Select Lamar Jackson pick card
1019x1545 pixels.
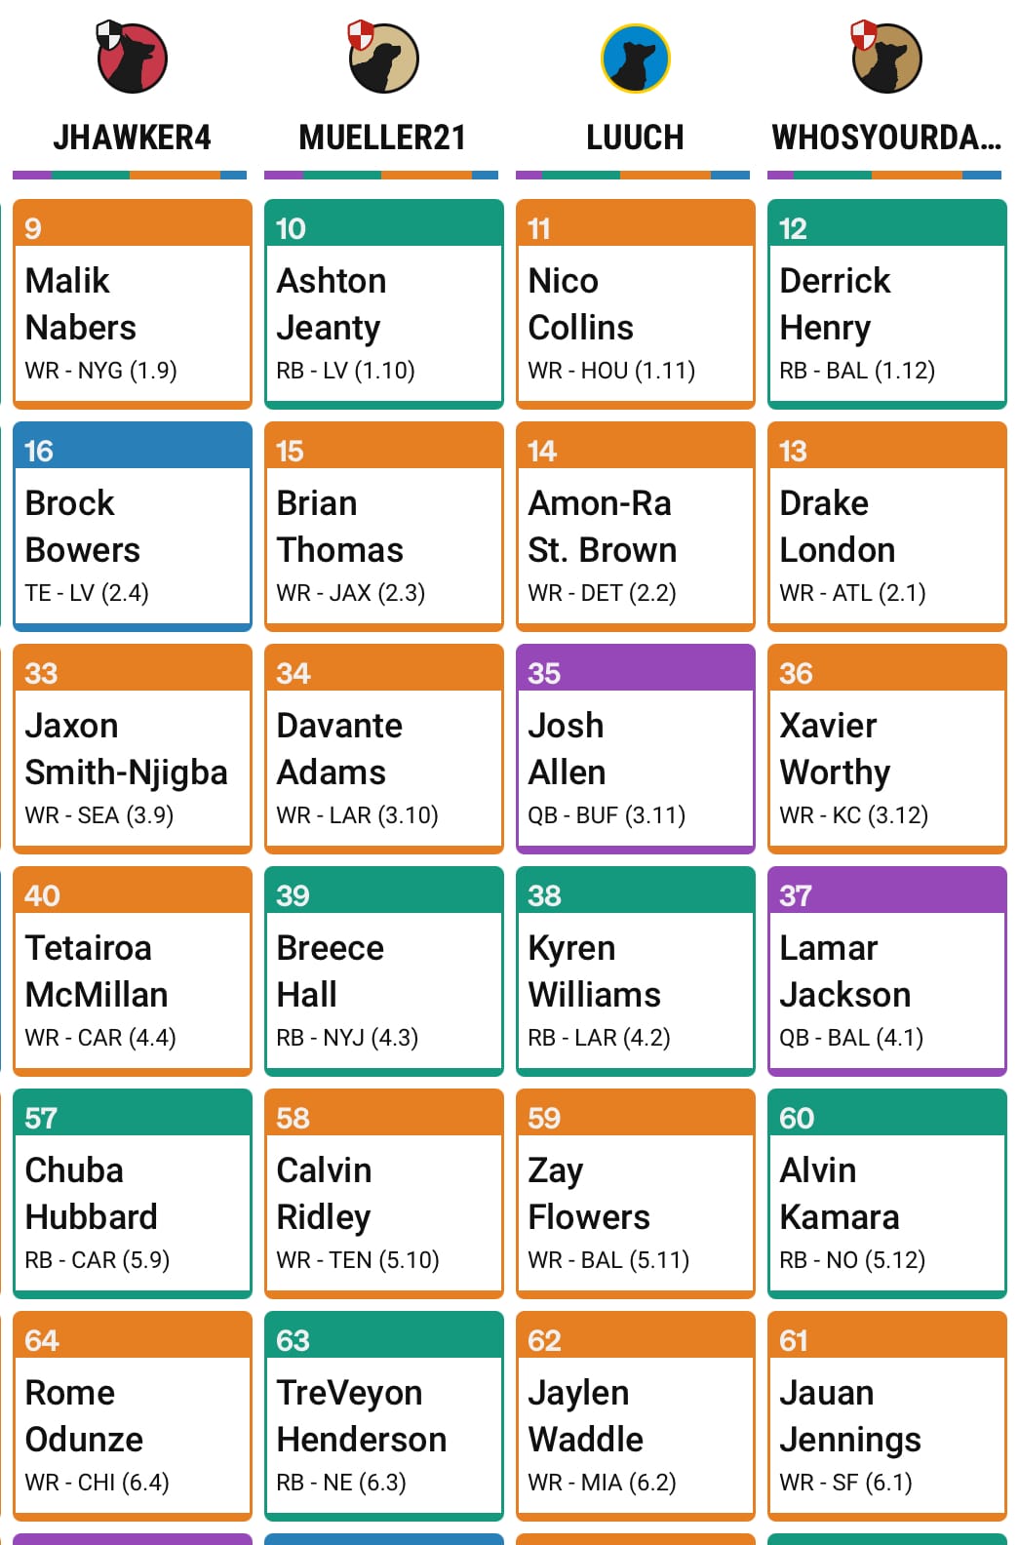887,971
